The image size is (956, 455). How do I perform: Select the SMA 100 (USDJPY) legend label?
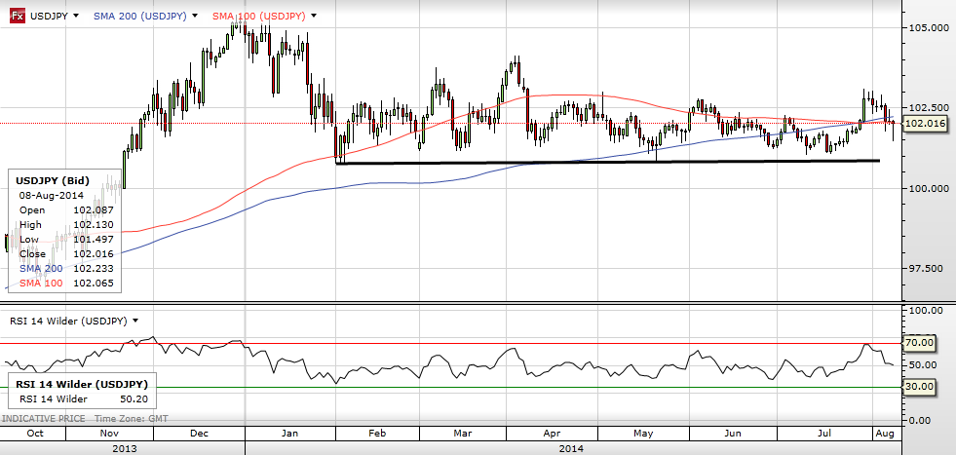click(x=259, y=16)
